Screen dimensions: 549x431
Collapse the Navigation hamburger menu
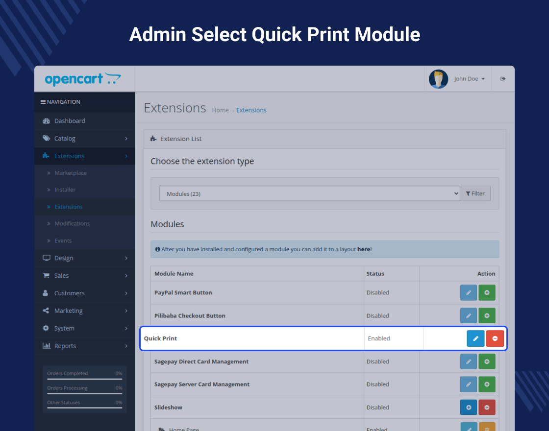43,102
